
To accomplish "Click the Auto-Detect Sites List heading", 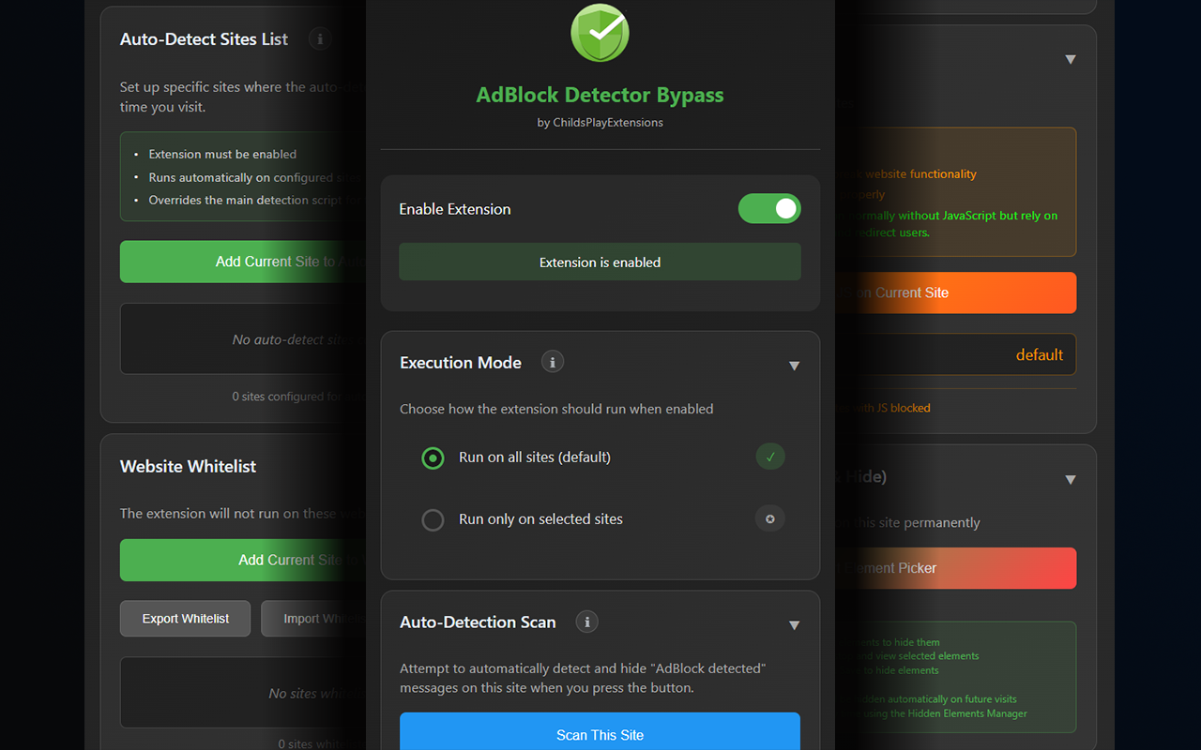I will pos(204,39).
